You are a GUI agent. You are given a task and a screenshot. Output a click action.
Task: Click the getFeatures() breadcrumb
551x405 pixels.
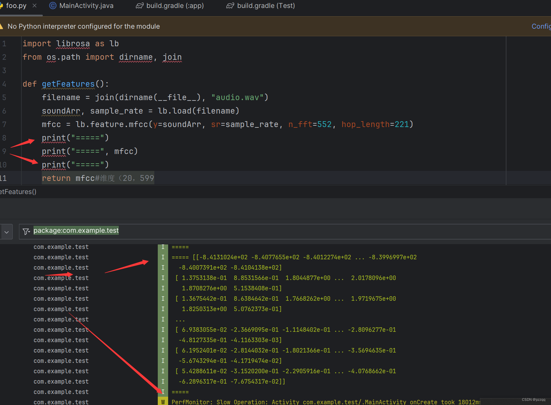click(x=18, y=192)
